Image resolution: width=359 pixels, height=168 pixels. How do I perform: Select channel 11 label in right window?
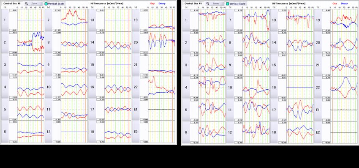230,110
